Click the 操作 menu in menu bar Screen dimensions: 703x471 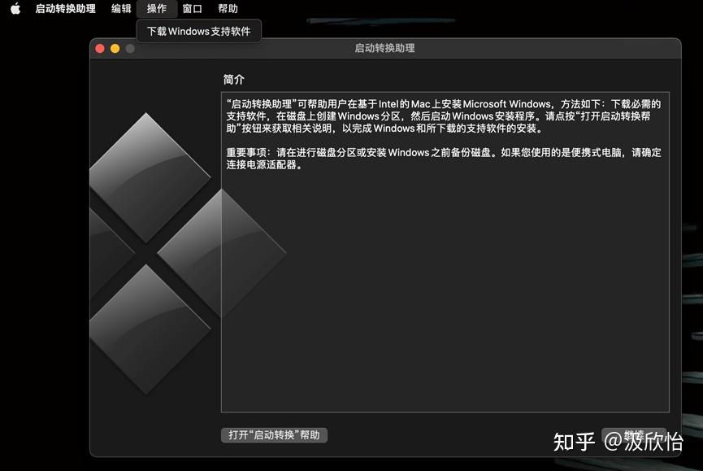click(x=157, y=8)
